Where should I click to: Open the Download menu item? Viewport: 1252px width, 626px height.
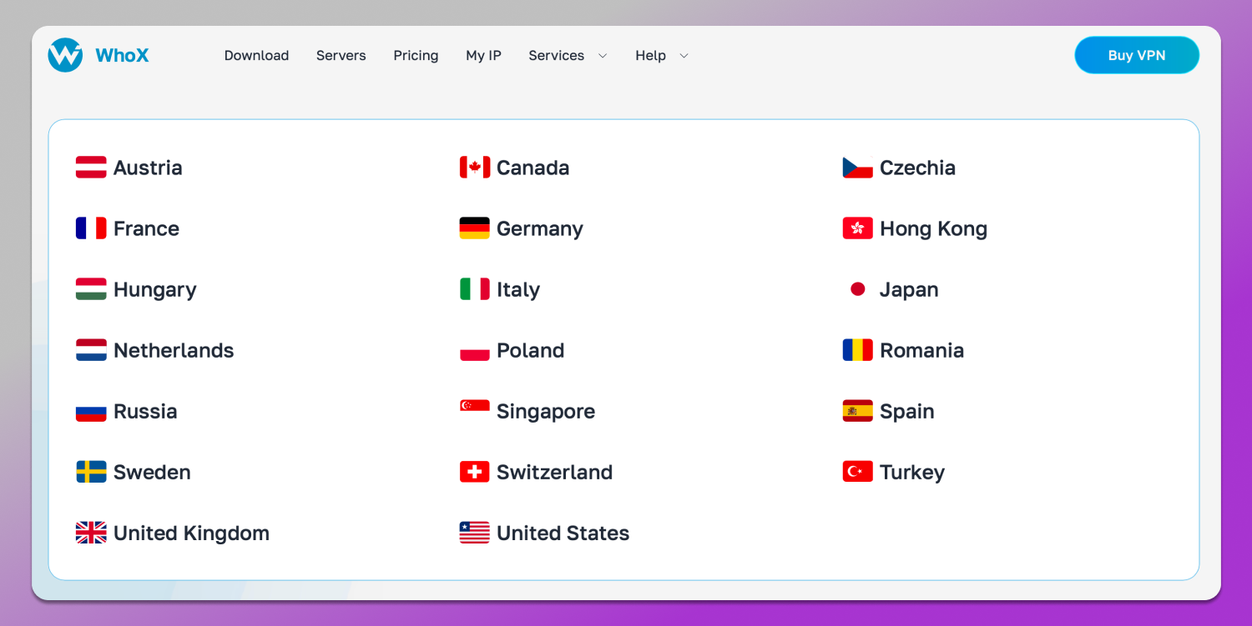(256, 55)
